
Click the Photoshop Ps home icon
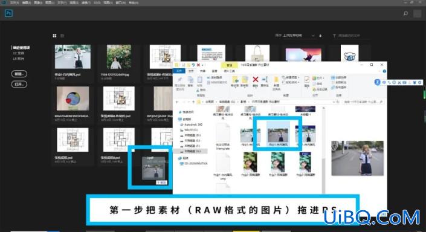pos(8,13)
